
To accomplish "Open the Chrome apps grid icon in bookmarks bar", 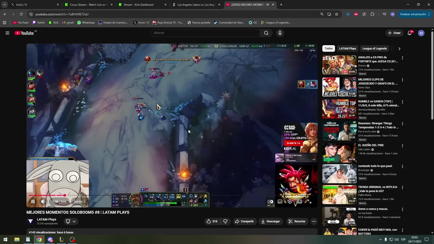I will (x=4, y=23).
